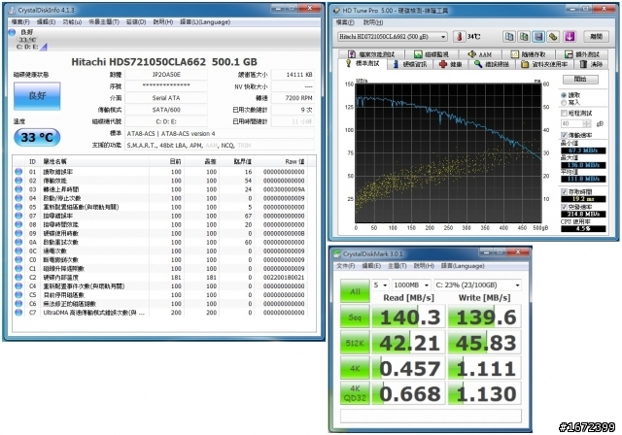
Task: Open the Hitachi HDS721050CLA662 drive dropdown in HD Tune
Action: tap(393, 37)
